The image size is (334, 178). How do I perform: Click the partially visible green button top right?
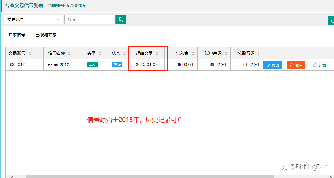click(x=331, y=21)
